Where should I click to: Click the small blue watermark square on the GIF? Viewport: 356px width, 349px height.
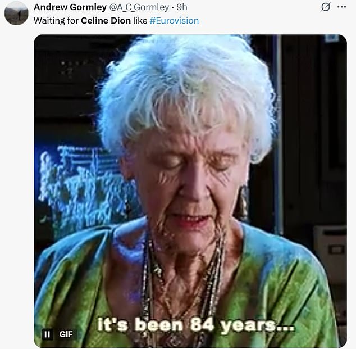tap(332, 38)
